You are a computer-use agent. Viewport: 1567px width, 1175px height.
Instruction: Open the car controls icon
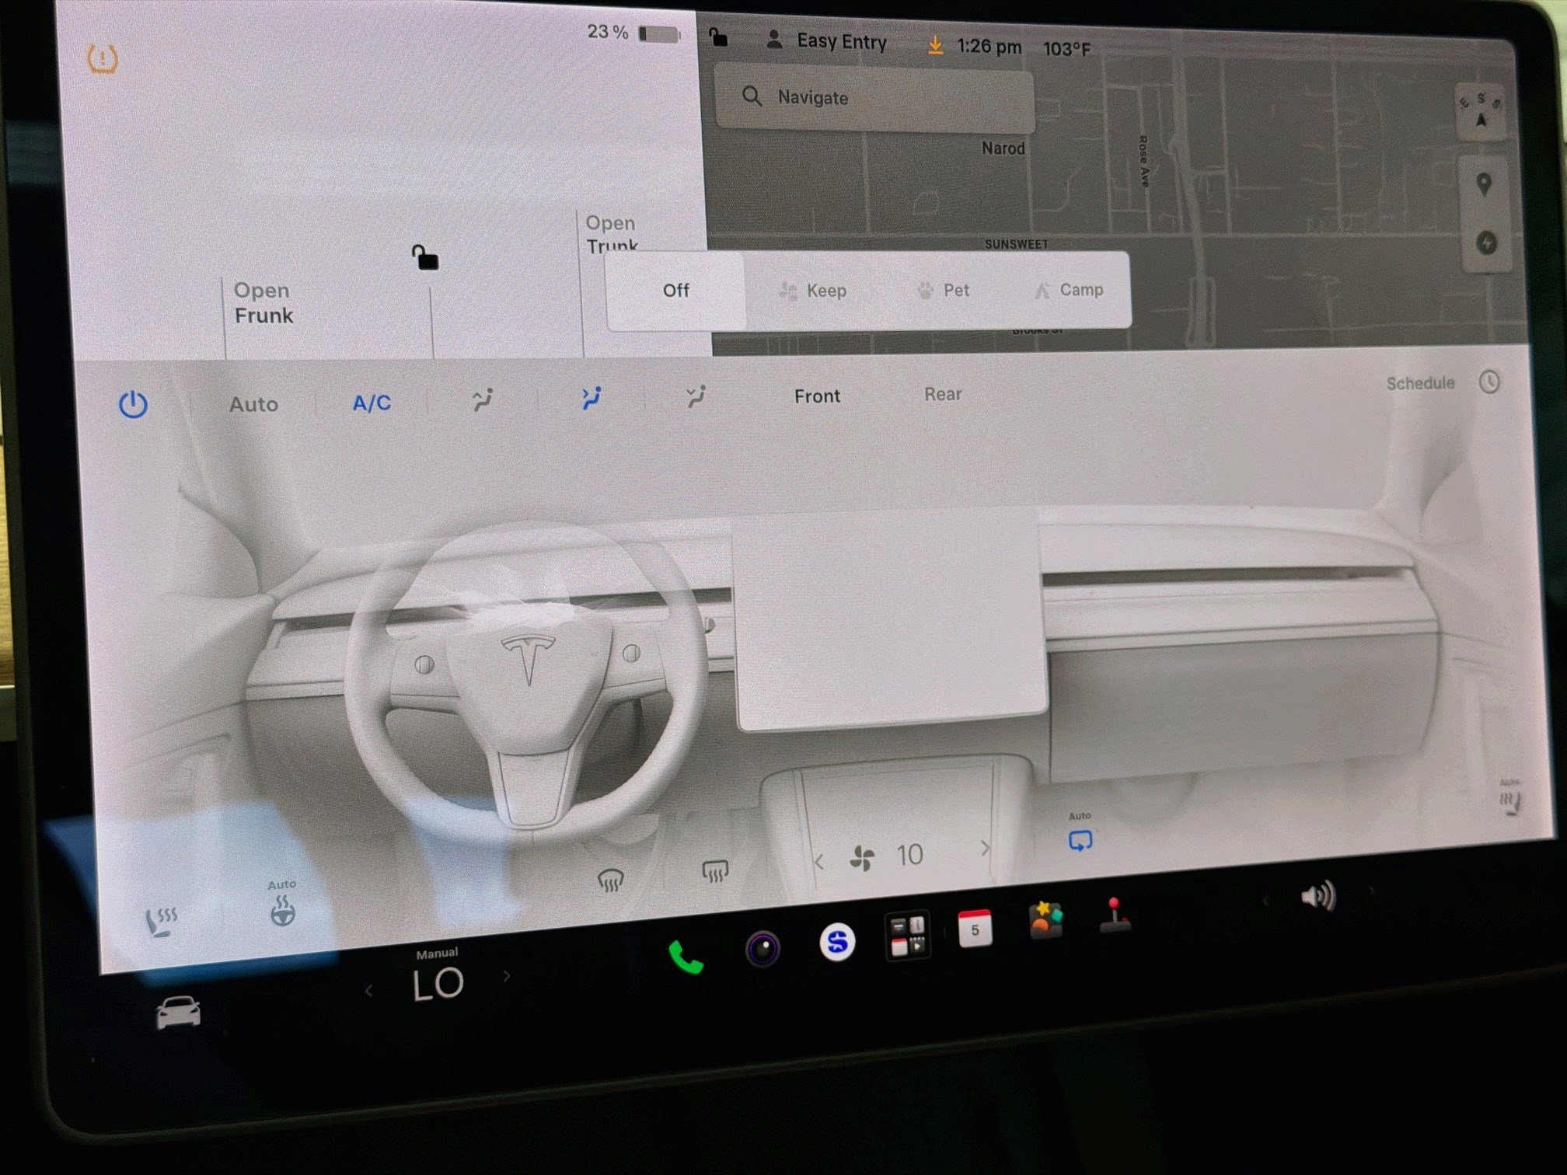tap(178, 1012)
